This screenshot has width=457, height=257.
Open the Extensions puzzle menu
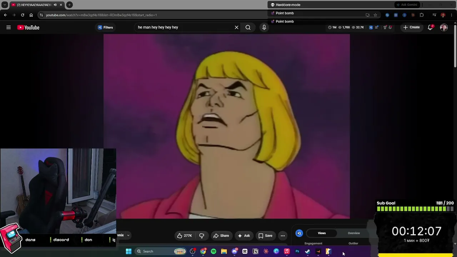tap(422, 15)
